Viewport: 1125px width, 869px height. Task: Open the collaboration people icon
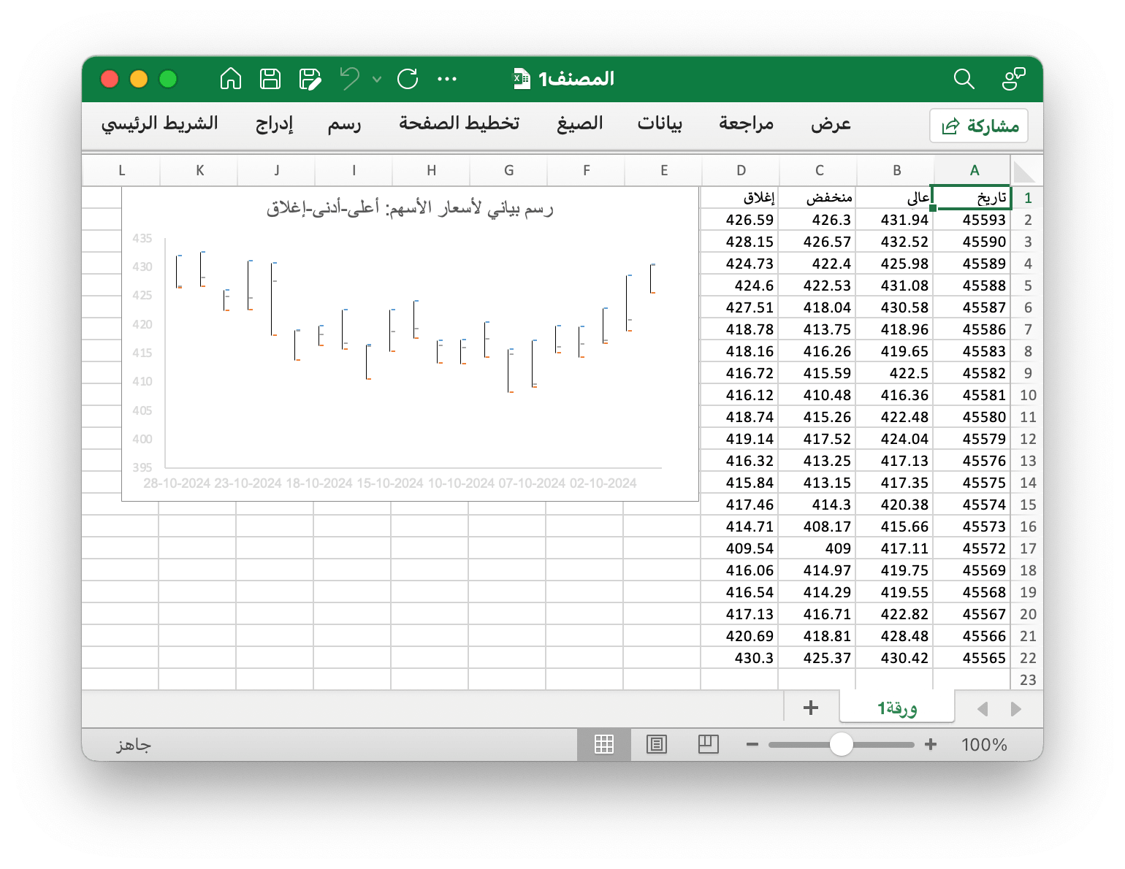click(x=1013, y=79)
